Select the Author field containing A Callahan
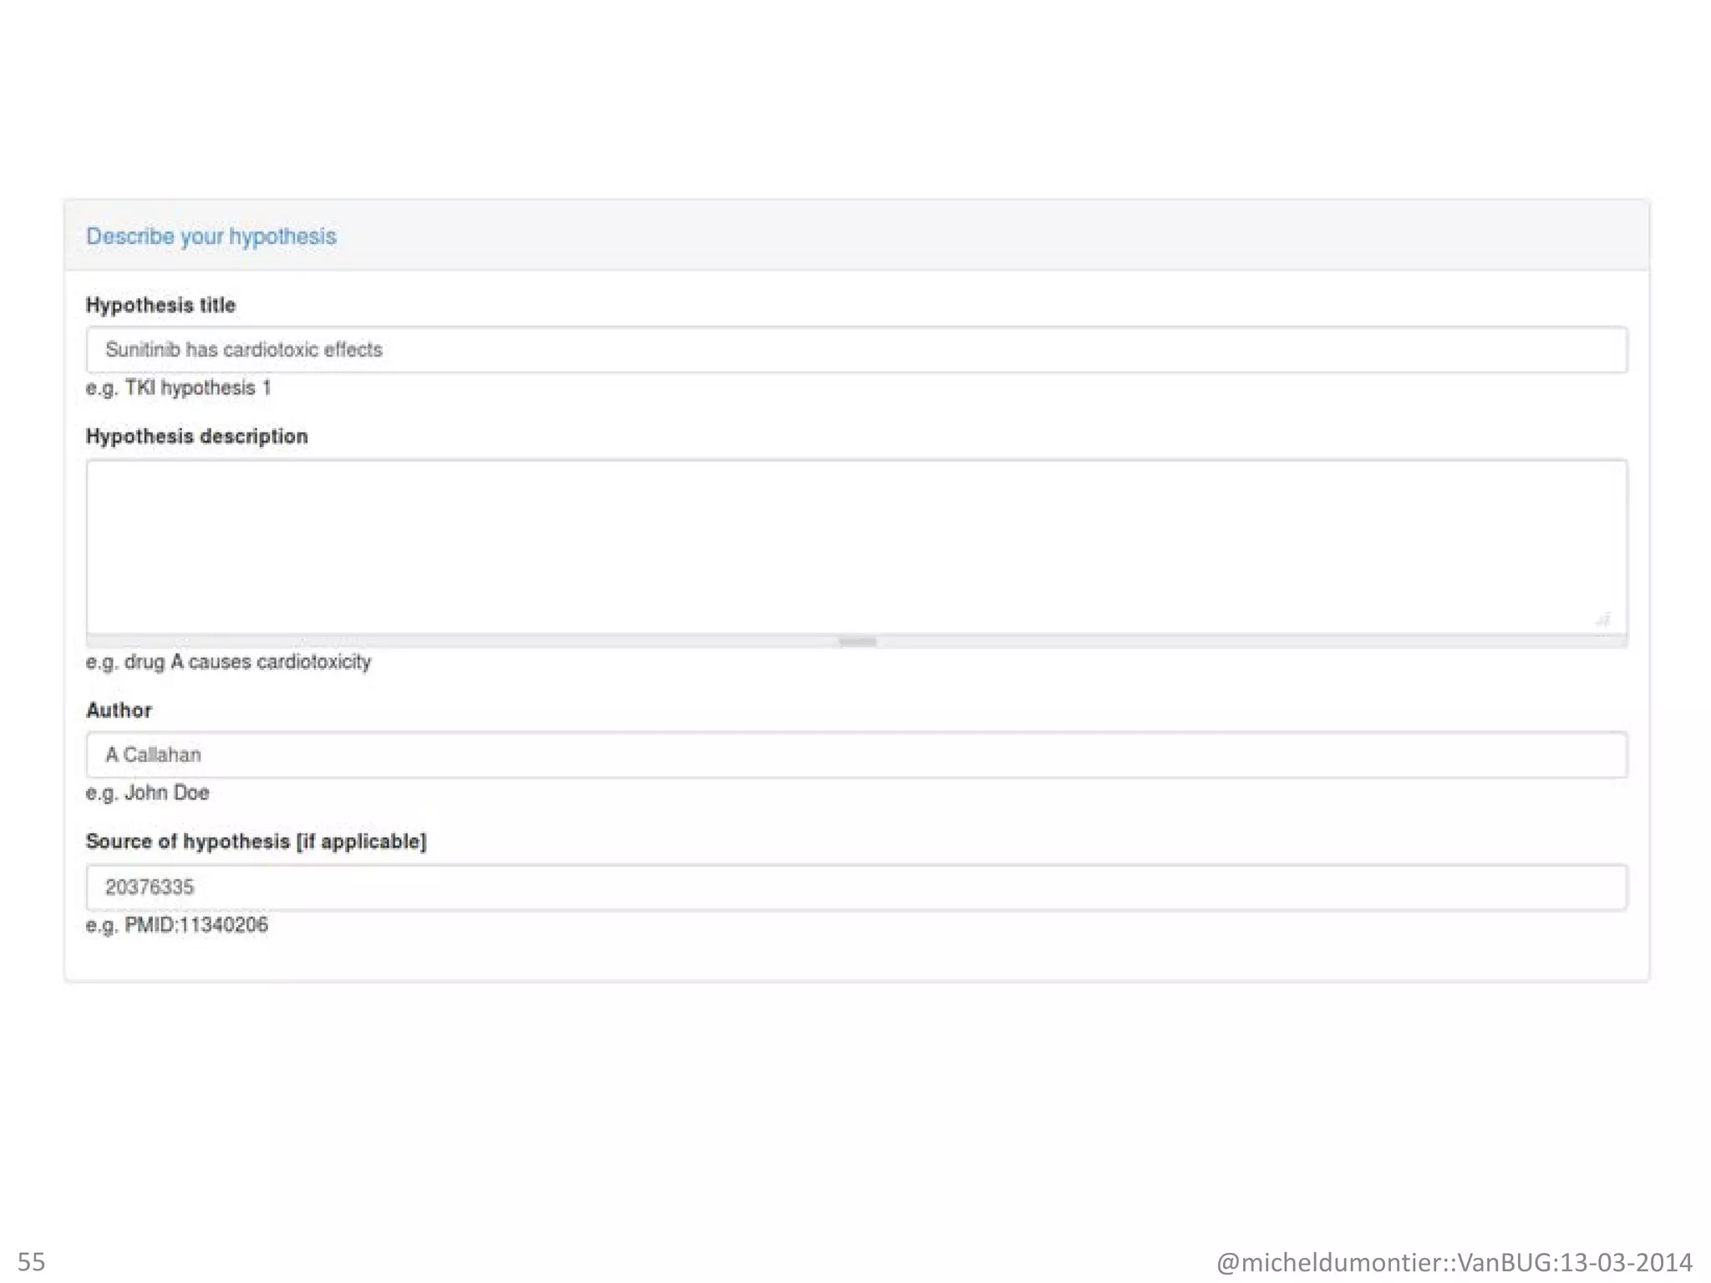The width and height of the screenshot is (1711, 1283). pos(856,754)
